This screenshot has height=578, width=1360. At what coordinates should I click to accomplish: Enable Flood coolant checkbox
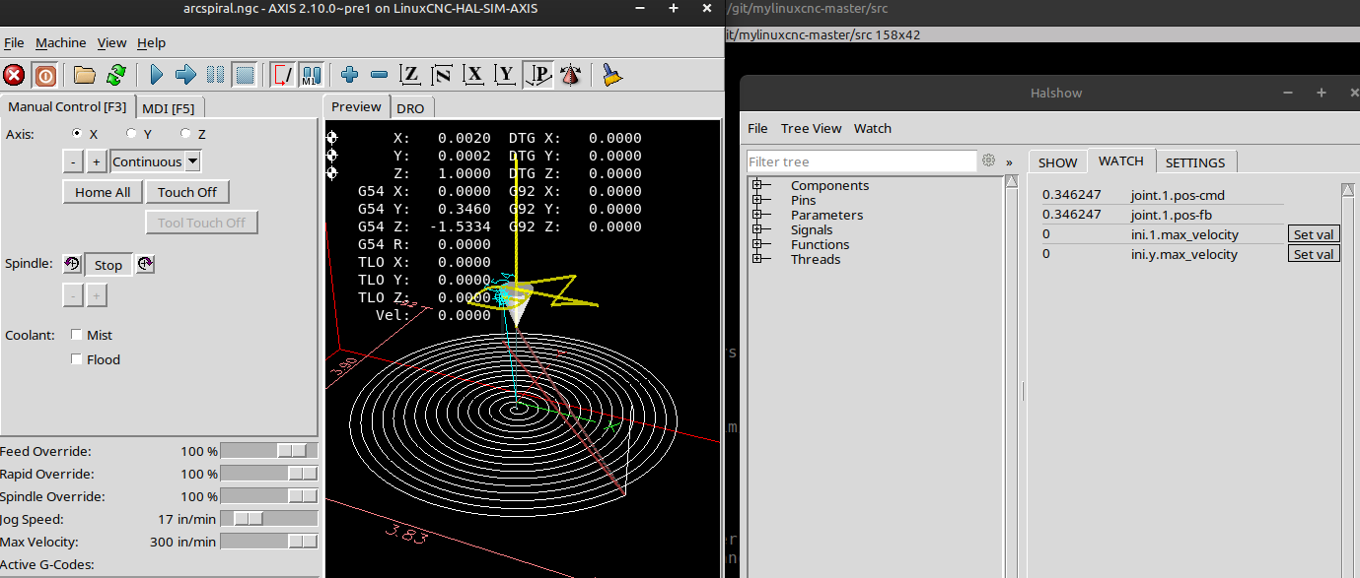(x=77, y=359)
